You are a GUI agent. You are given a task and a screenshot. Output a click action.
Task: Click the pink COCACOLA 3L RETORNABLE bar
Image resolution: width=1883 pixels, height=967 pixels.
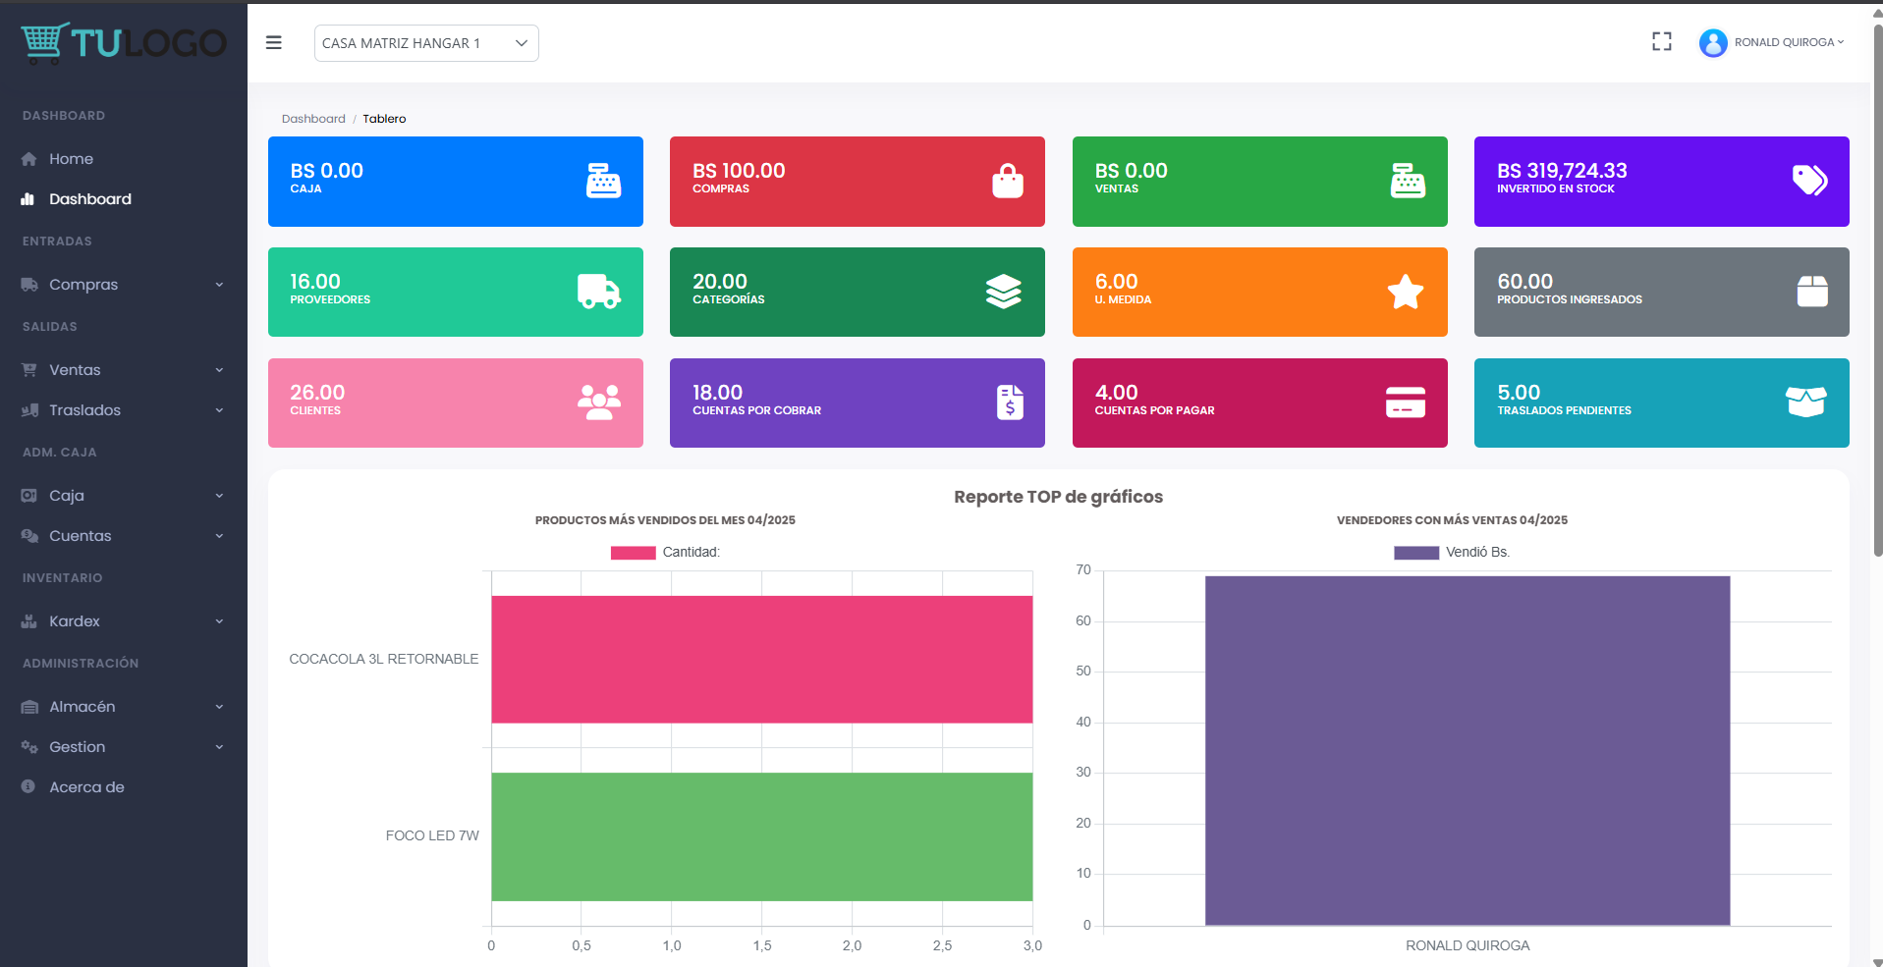click(x=761, y=660)
